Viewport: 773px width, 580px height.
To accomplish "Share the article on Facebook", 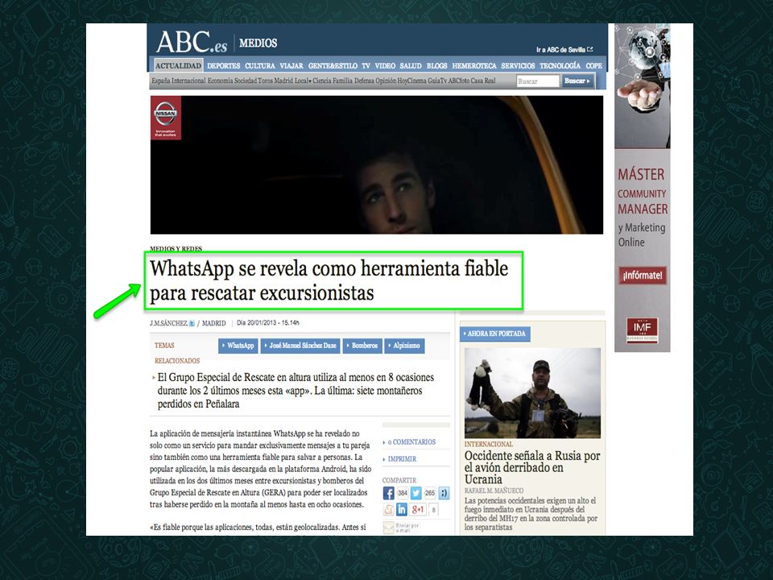I will 388,493.
